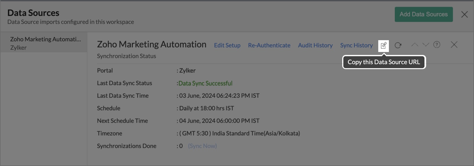Open the help question mark icon
This screenshot has width=474, height=166.
coord(437,45)
